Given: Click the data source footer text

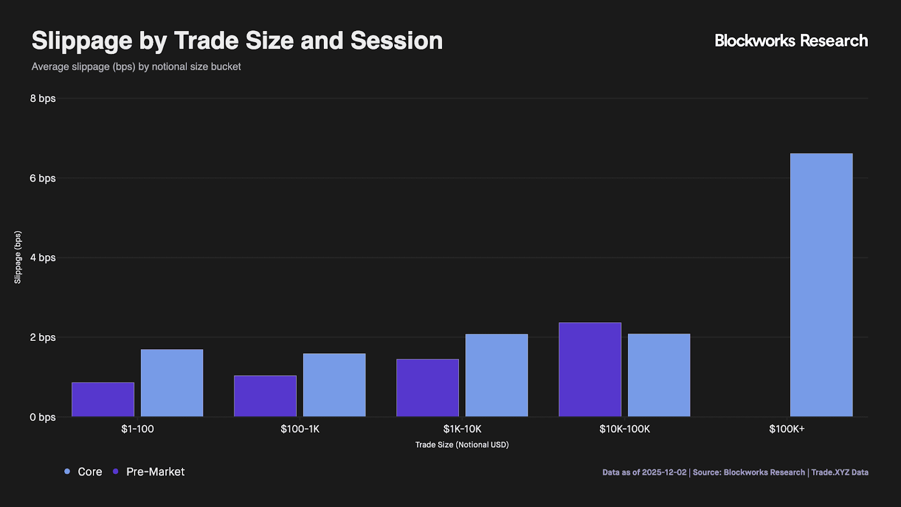Looking at the screenshot, I should [x=735, y=472].
